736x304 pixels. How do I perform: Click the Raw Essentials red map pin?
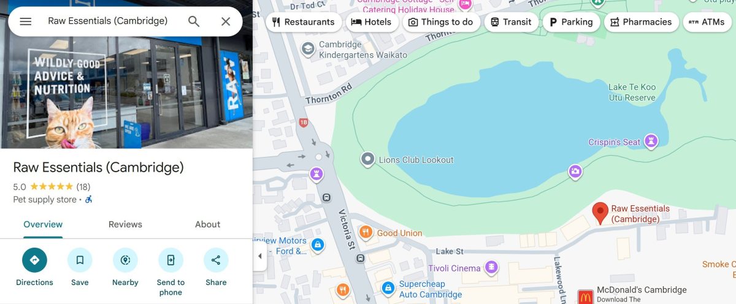click(600, 213)
